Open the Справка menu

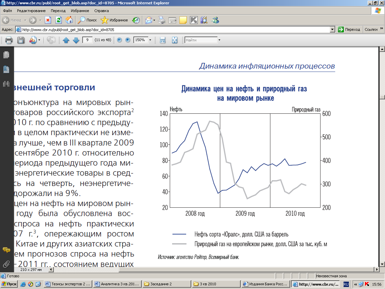101,11
